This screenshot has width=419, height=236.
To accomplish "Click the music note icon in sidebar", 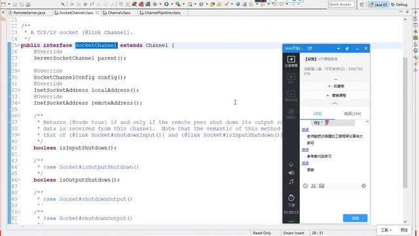I will (x=291, y=182).
